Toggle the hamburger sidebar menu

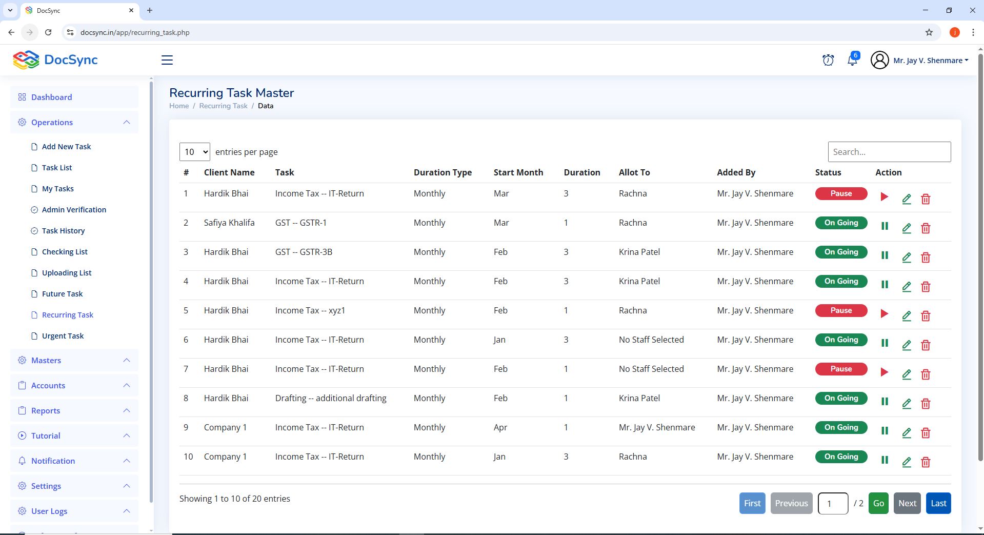[x=167, y=60]
